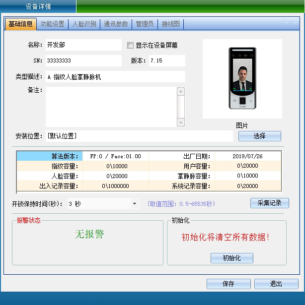Select the 管理员 tab
This screenshot has width=305, height=305.
coord(145,24)
